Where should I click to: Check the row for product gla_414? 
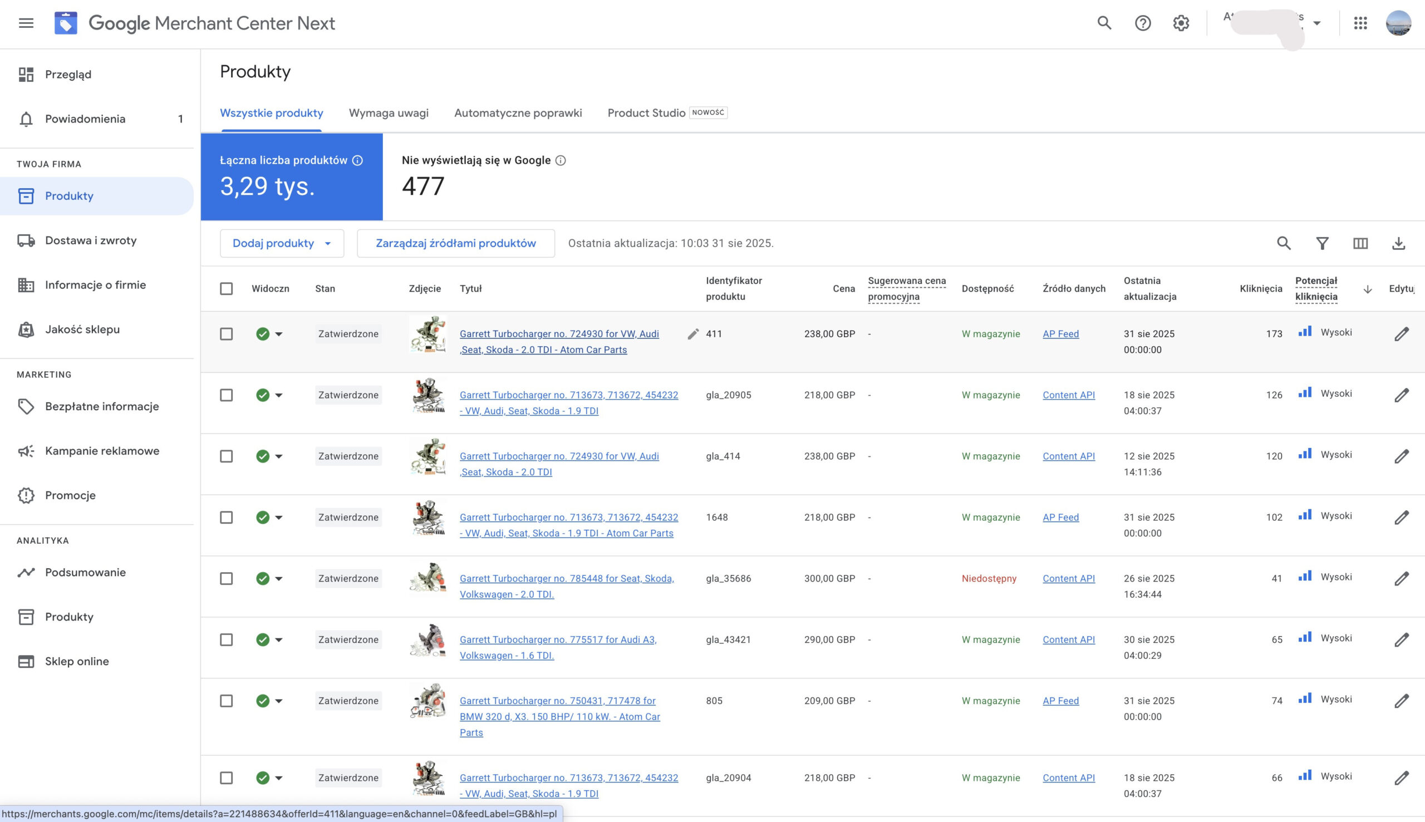tap(227, 456)
